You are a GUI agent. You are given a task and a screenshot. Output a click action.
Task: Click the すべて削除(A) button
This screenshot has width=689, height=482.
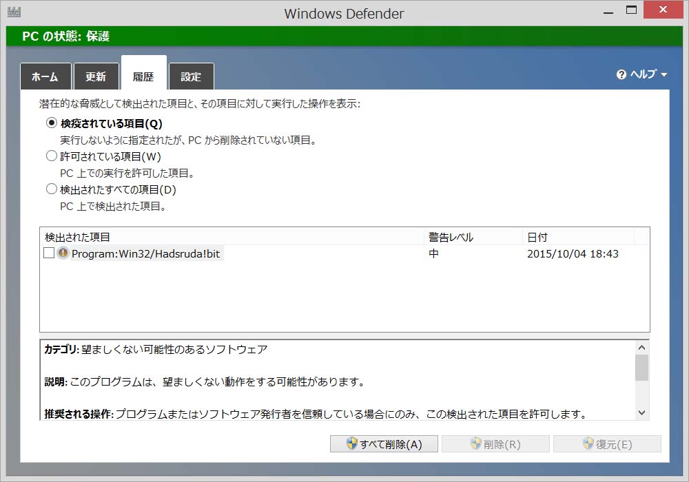pyautogui.click(x=384, y=444)
